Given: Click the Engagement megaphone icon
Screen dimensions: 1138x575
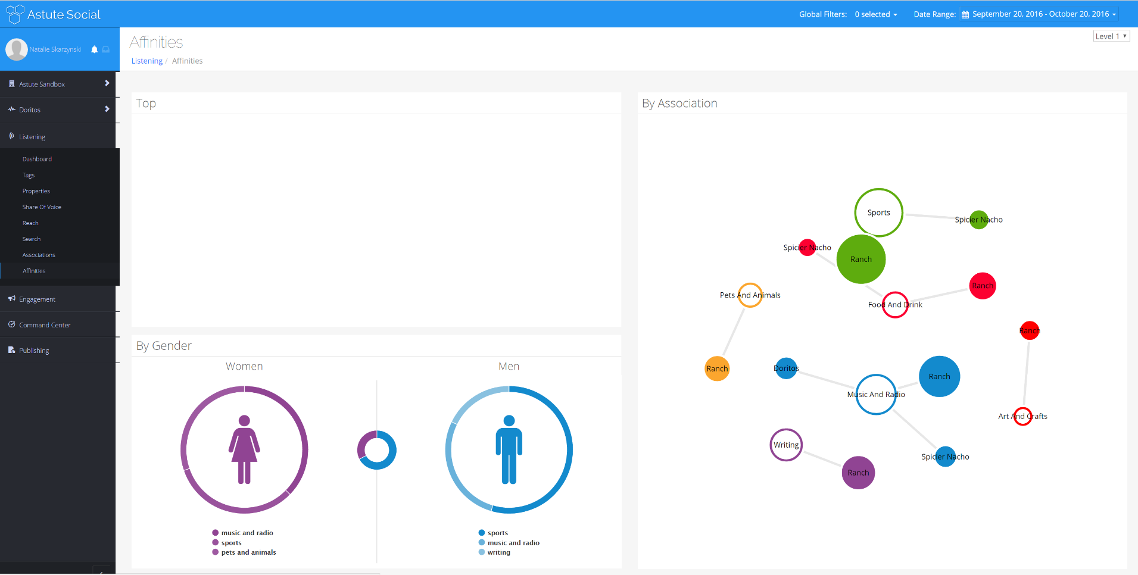Looking at the screenshot, I should click(11, 299).
